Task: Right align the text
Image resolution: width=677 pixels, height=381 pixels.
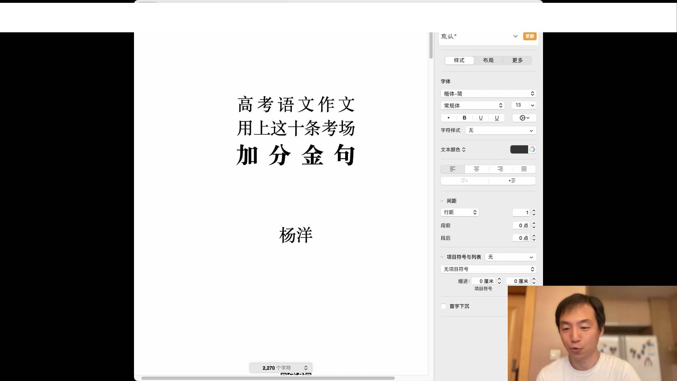Action: 500,169
